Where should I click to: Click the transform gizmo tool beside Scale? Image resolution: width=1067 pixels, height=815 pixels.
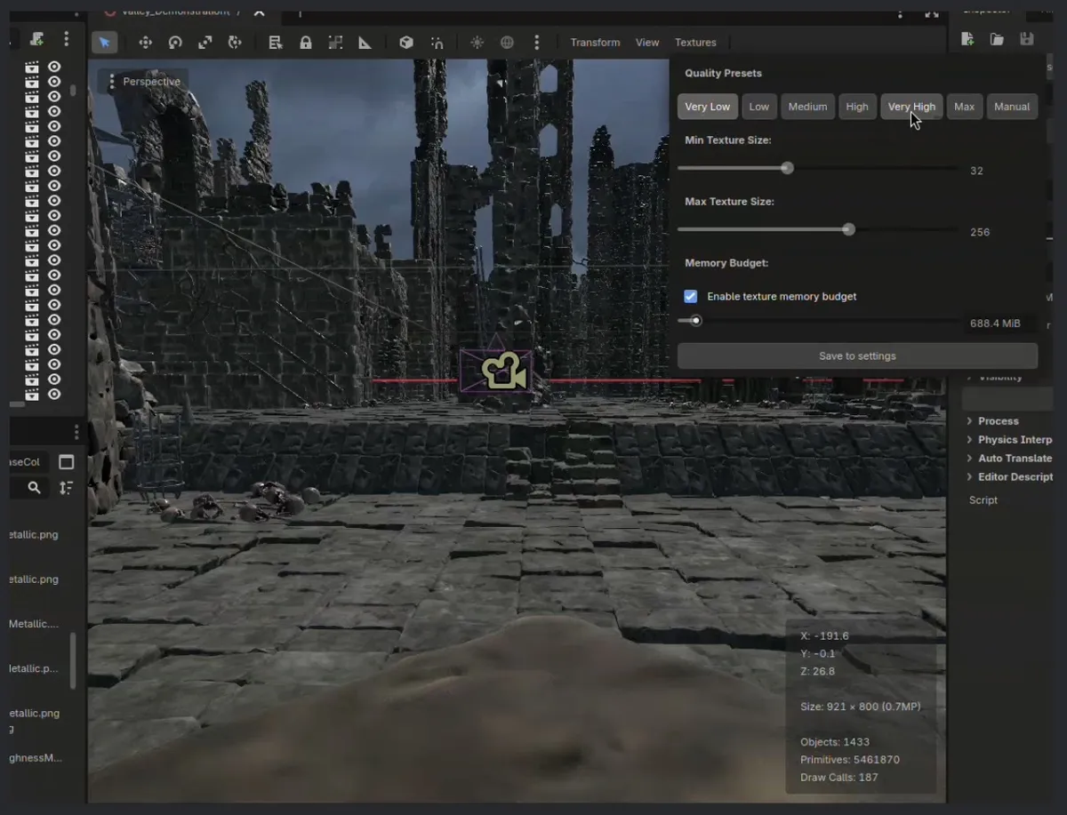click(x=235, y=42)
